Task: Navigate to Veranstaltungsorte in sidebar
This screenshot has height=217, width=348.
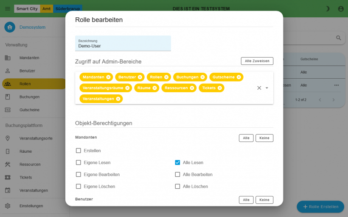Action: coord(36,138)
